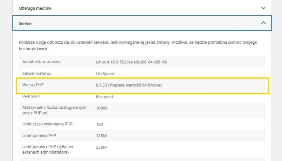
Task: Select the 128M memory limit value
Action: coord(101,136)
